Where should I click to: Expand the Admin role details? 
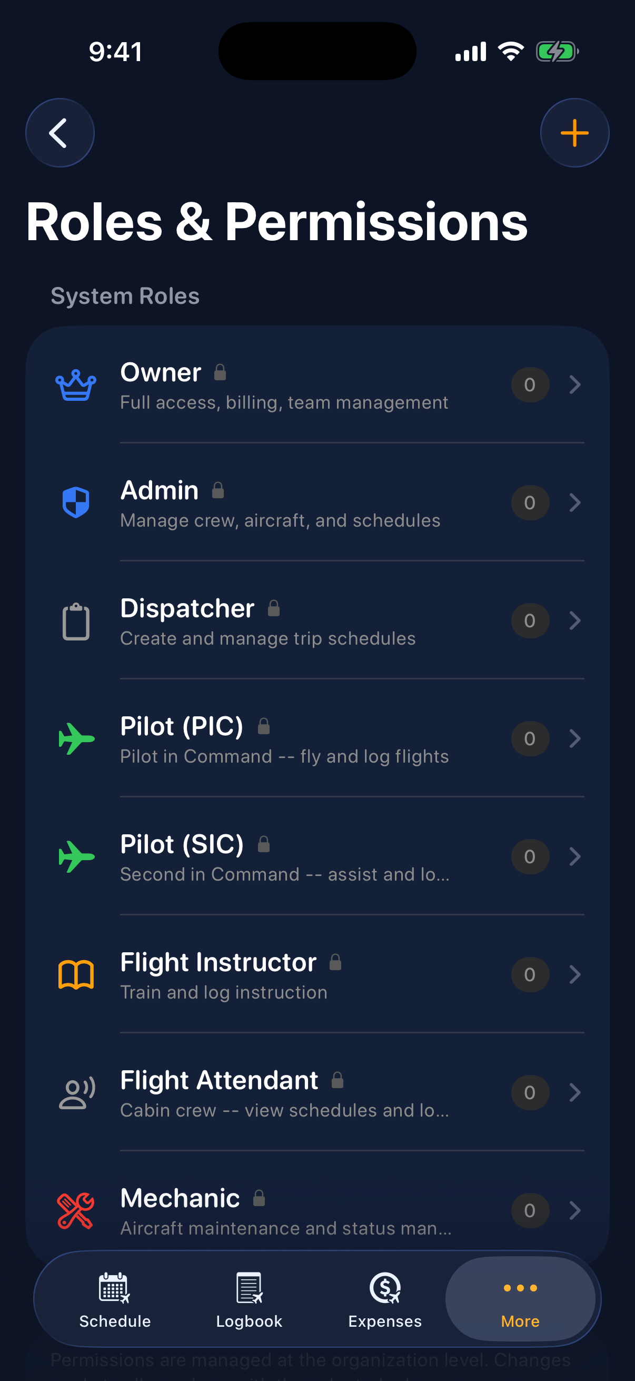(574, 503)
